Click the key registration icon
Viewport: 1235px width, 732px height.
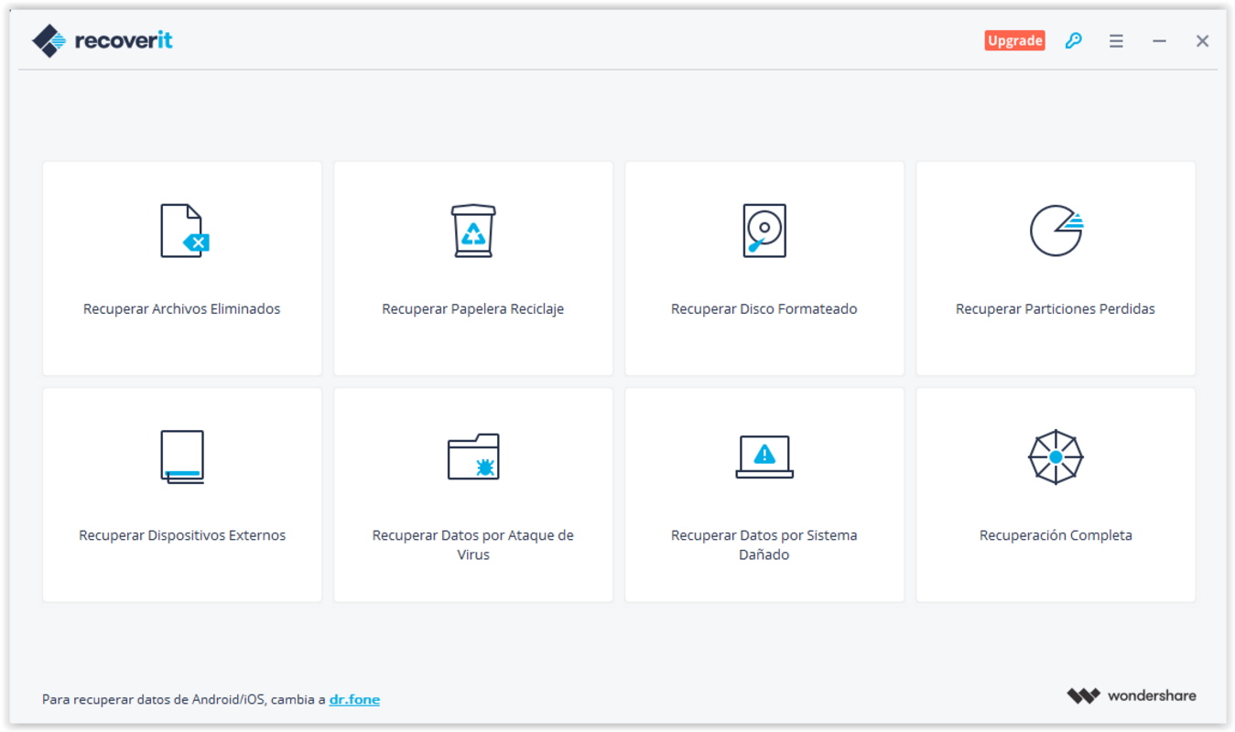(x=1074, y=41)
